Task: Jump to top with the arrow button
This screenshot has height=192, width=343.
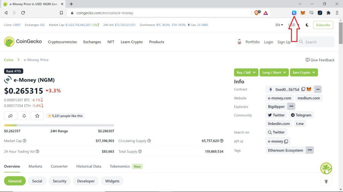Action: (326, 182)
